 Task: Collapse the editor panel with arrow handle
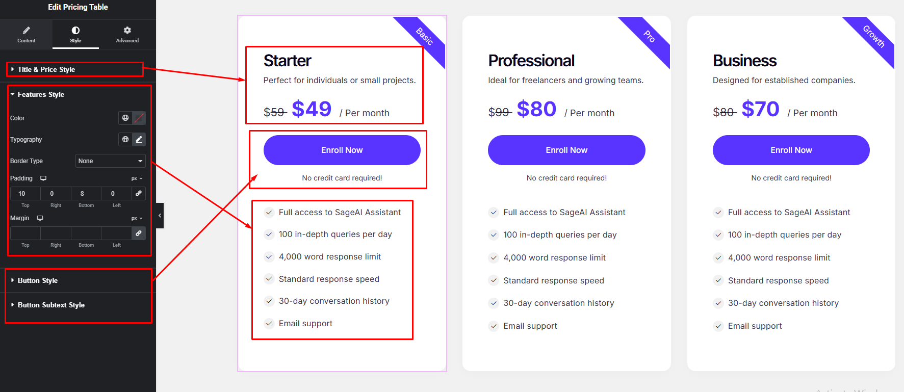point(160,216)
